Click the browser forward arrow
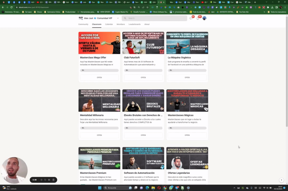This screenshot has height=191, width=288. tap(7, 7)
